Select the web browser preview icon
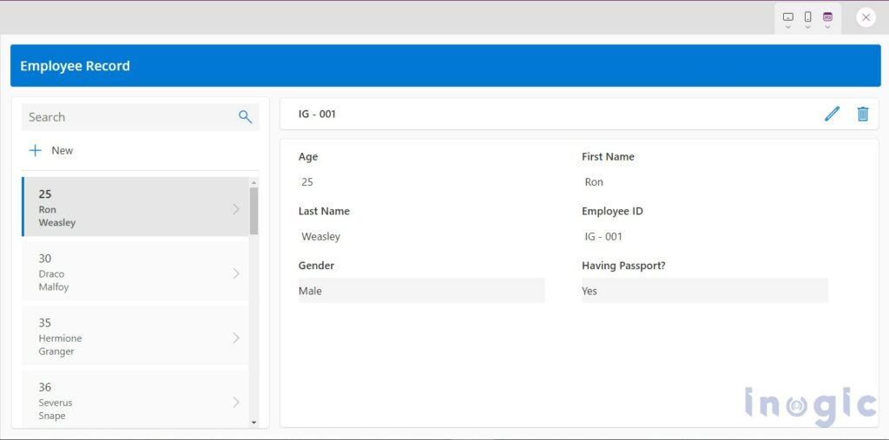This screenshot has height=440, width=889. [827, 17]
